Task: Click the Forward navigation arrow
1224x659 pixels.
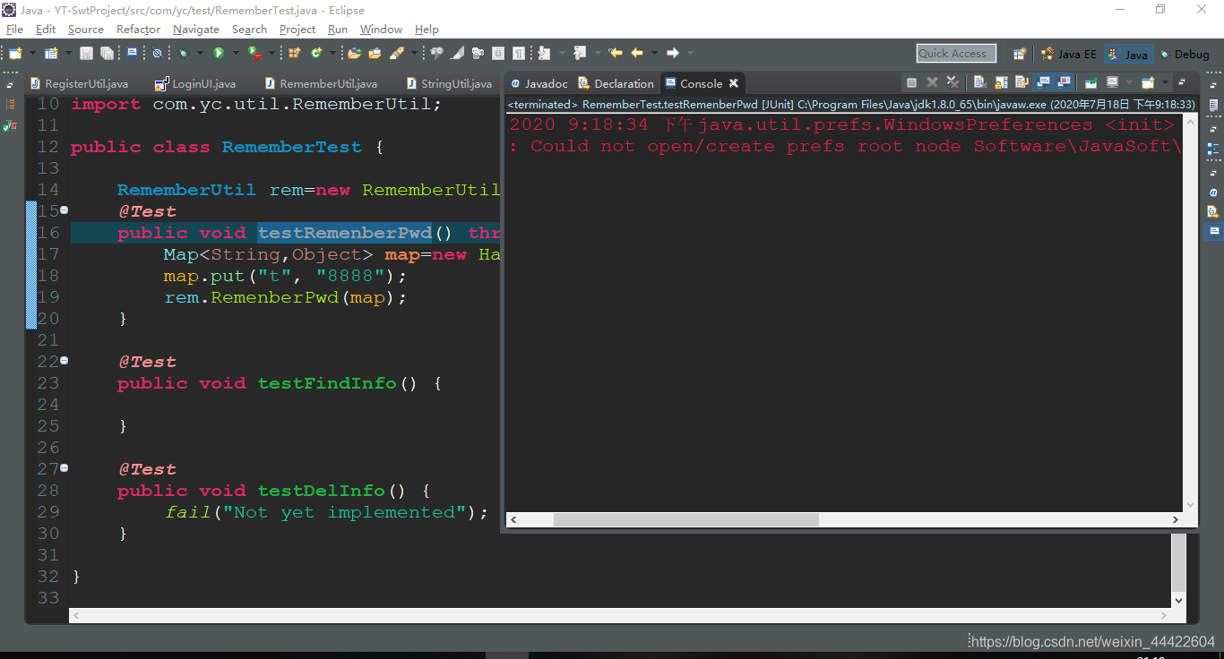Action: (x=673, y=53)
